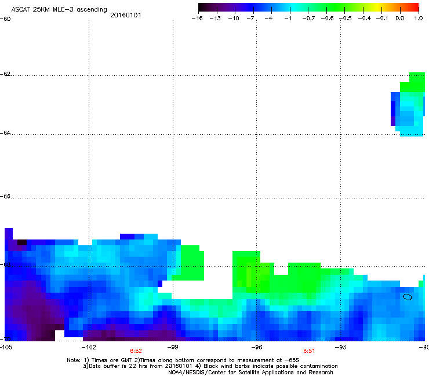
Task: Click the latitude label -60
Action: pos(5,19)
